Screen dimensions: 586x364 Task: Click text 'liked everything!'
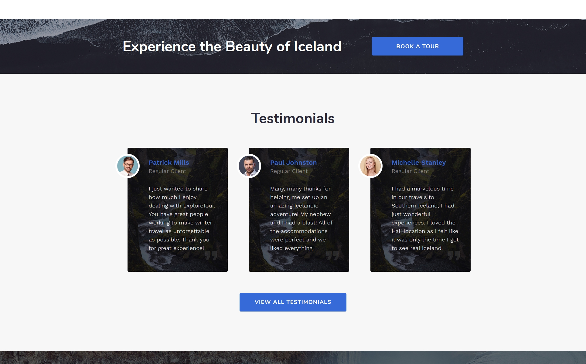pyautogui.click(x=292, y=248)
